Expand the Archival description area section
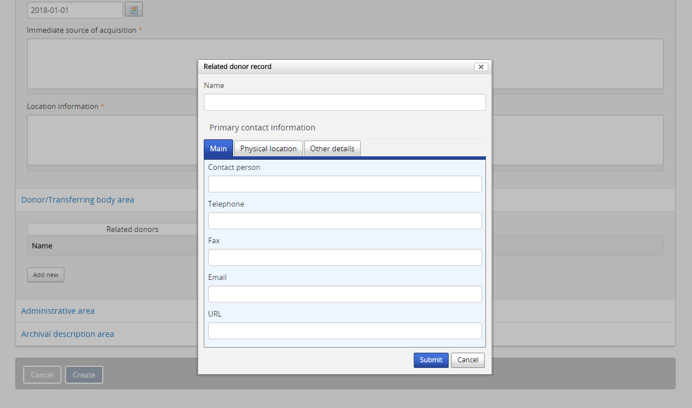Screen dimensions: 692x408 (x=68, y=334)
